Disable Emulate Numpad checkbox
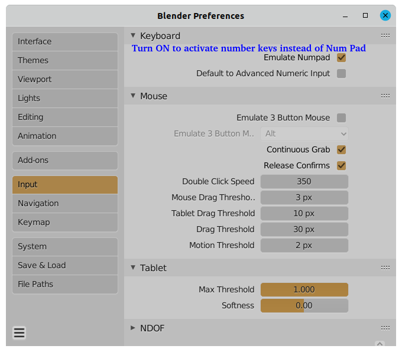This screenshot has height=352, width=402. pos(341,58)
